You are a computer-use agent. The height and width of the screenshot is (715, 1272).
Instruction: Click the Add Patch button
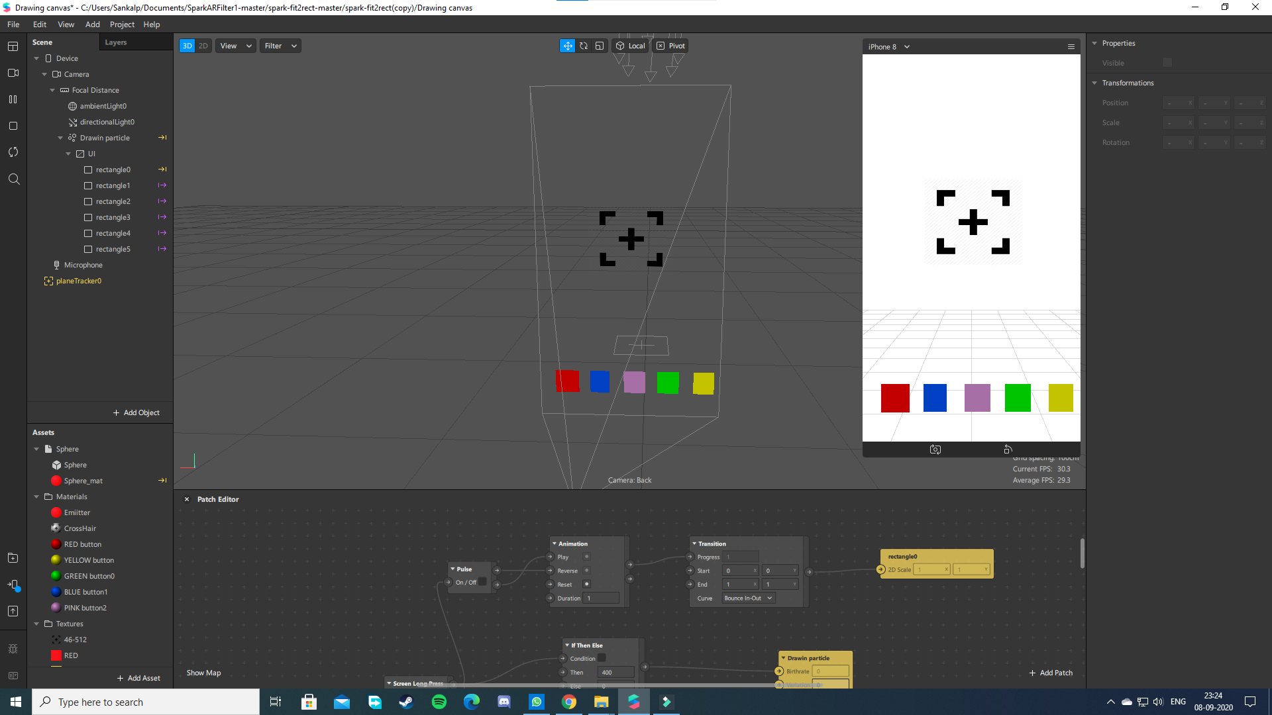tap(1051, 673)
